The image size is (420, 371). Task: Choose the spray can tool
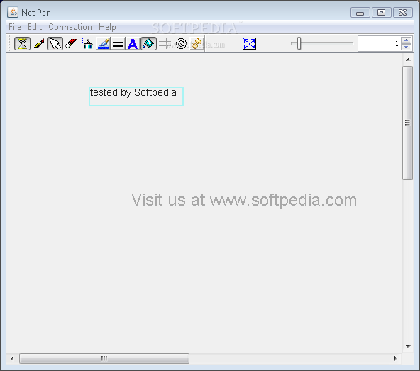tap(87, 44)
